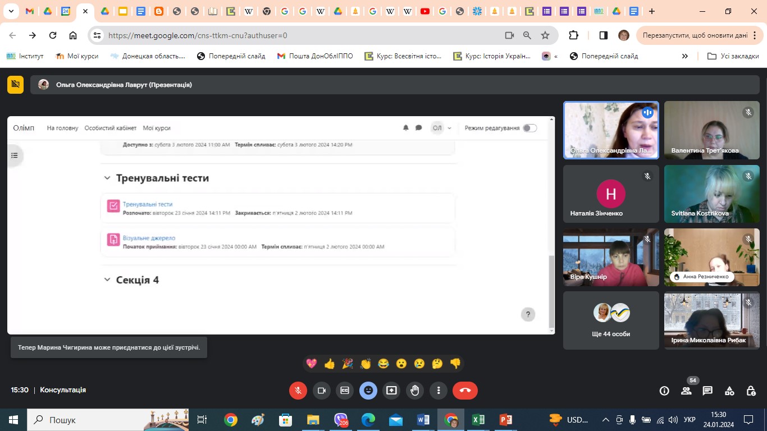This screenshot has height=431, width=767.
Task: Unmute microphone in Meet controls
Action: [298, 391]
